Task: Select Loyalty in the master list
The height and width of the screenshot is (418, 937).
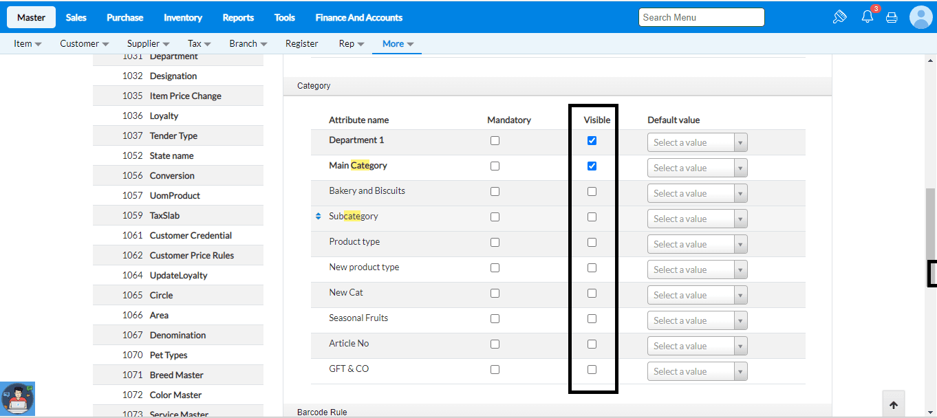Action: [164, 115]
